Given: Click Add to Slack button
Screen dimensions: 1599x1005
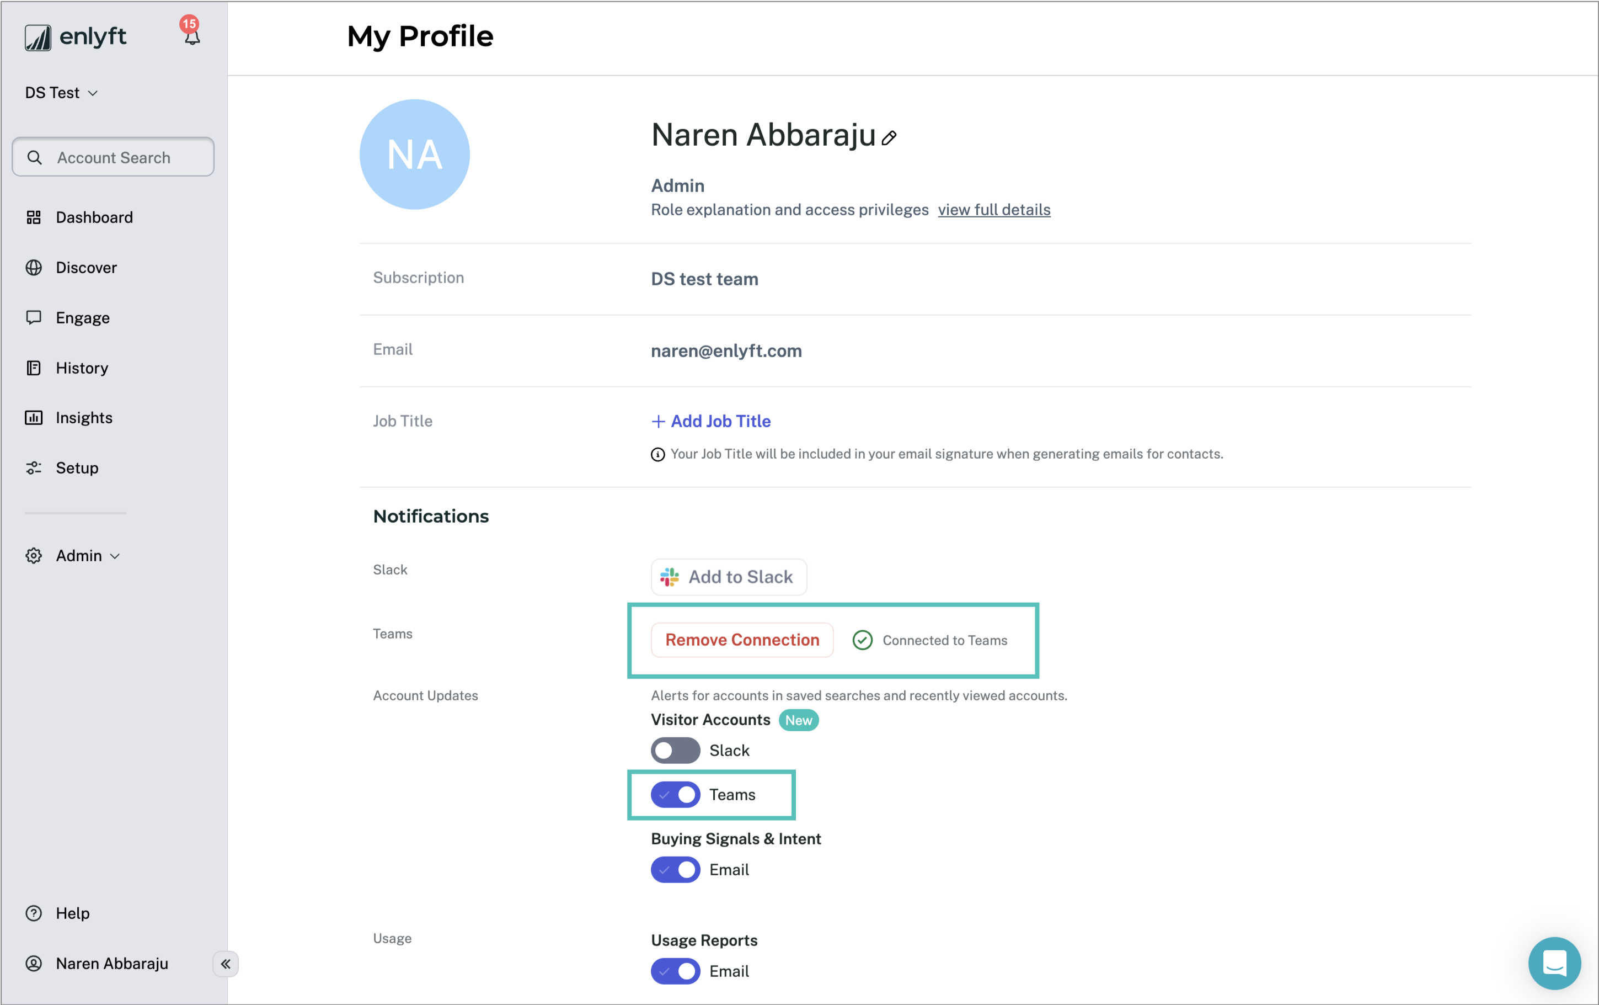Looking at the screenshot, I should 729,577.
